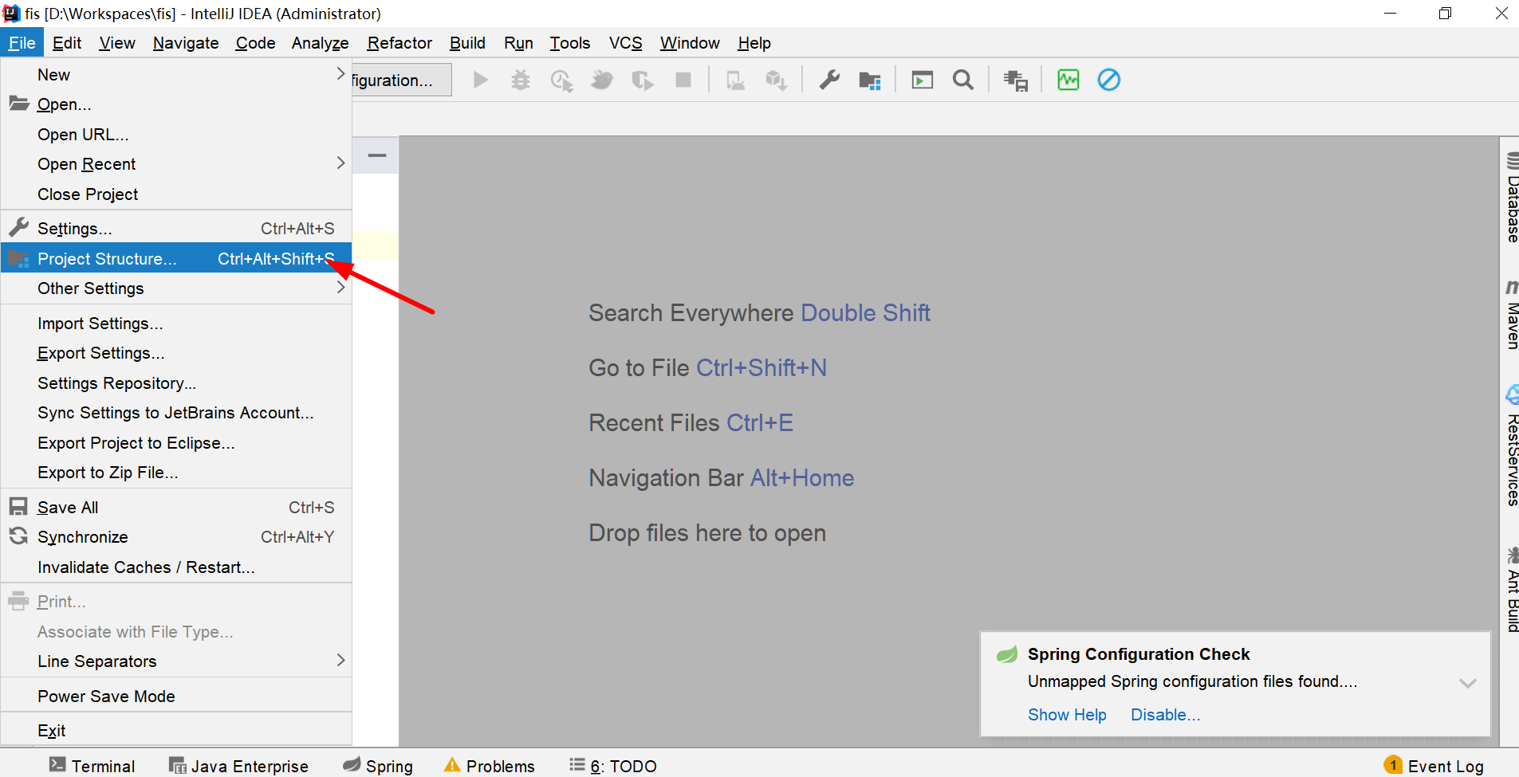
Task: Open the run configuration dropdown
Action: coord(402,80)
